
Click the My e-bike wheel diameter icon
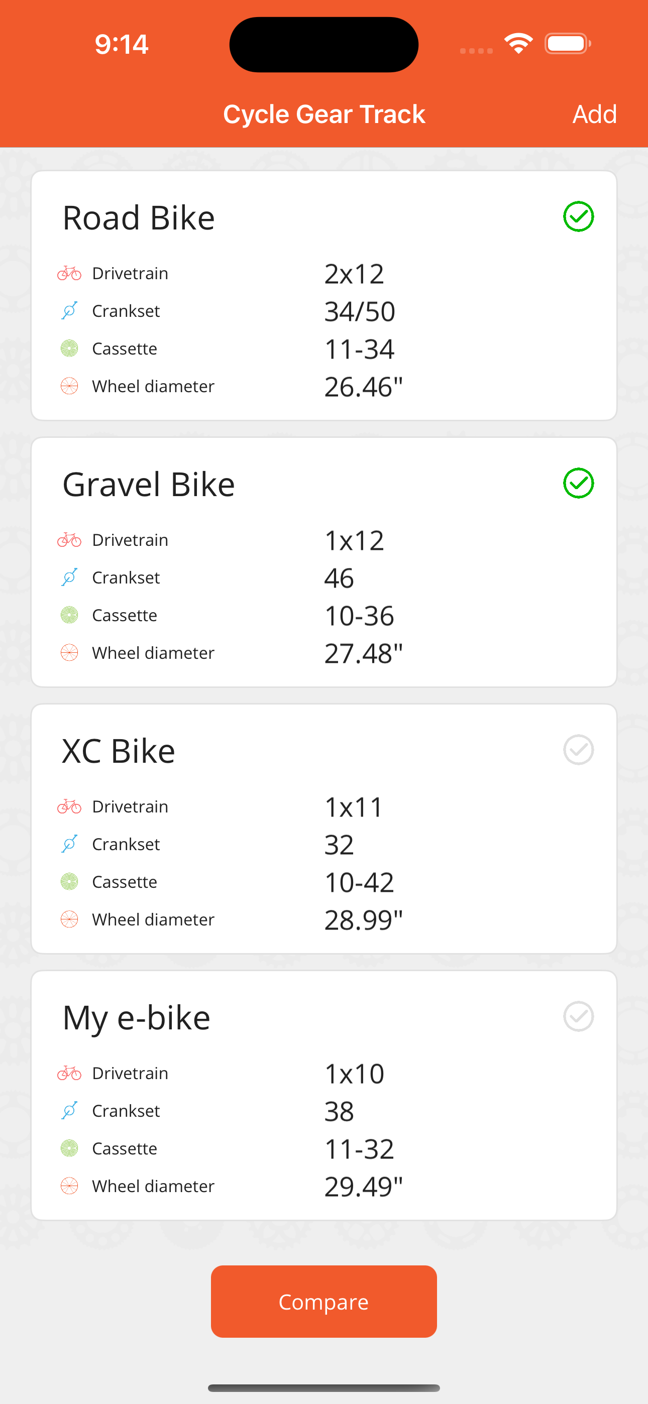tap(69, 1186)
